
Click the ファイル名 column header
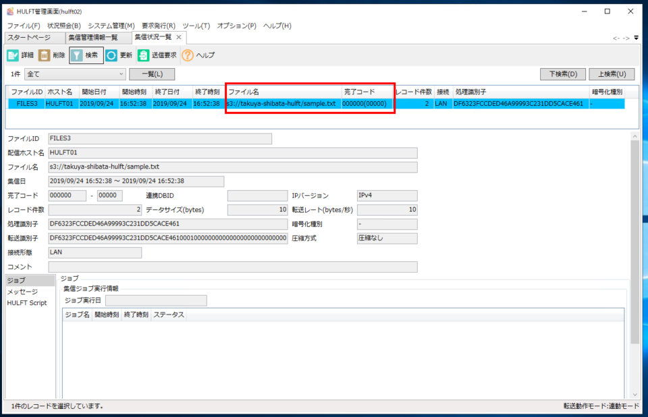pos(284,92)
